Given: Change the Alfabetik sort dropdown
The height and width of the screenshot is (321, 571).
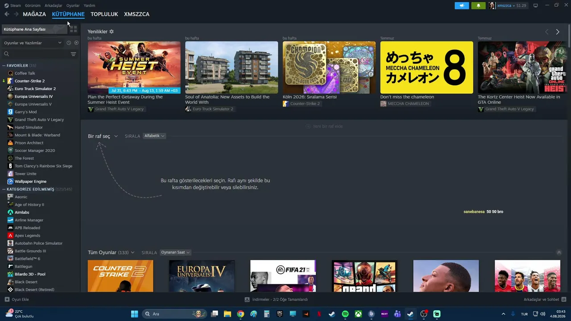Looking at the screenshot, I should click(154, 136).
